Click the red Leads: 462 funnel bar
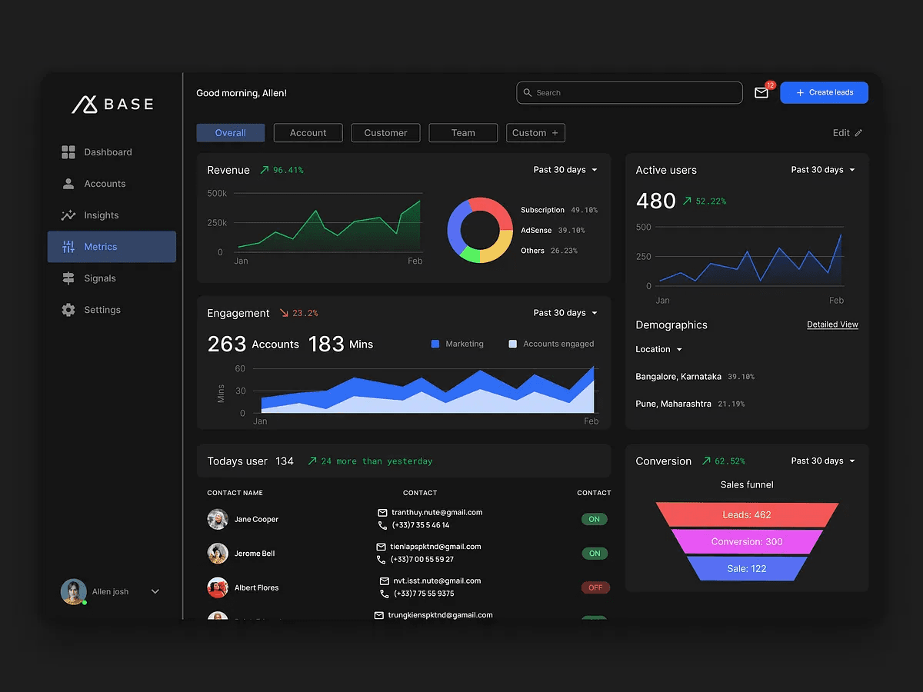The width and height of the screenshot is (923, 692). pos(747,515)
